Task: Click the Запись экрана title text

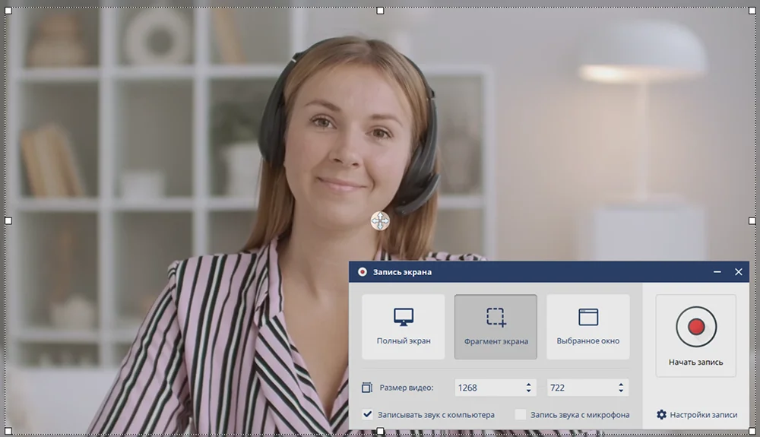Action: 402,272
